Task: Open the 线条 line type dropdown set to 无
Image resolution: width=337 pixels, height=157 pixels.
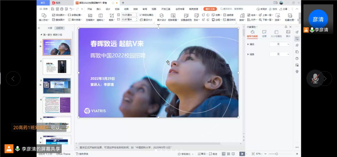Action: point(280,54)
